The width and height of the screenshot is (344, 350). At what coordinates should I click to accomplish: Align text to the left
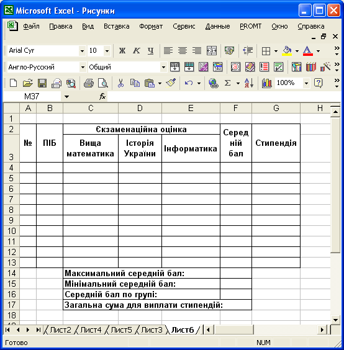pos(168,51)
